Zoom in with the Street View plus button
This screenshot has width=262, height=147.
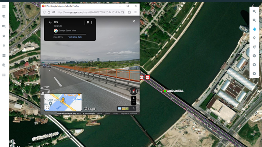[133, 98]
